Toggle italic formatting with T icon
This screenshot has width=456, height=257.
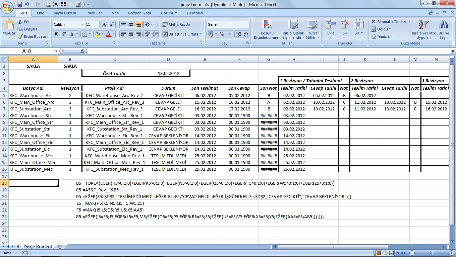[x=64, y=34]
